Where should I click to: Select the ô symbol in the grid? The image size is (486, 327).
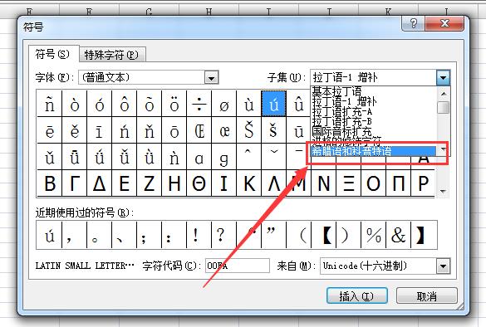[x=125, y=104]
